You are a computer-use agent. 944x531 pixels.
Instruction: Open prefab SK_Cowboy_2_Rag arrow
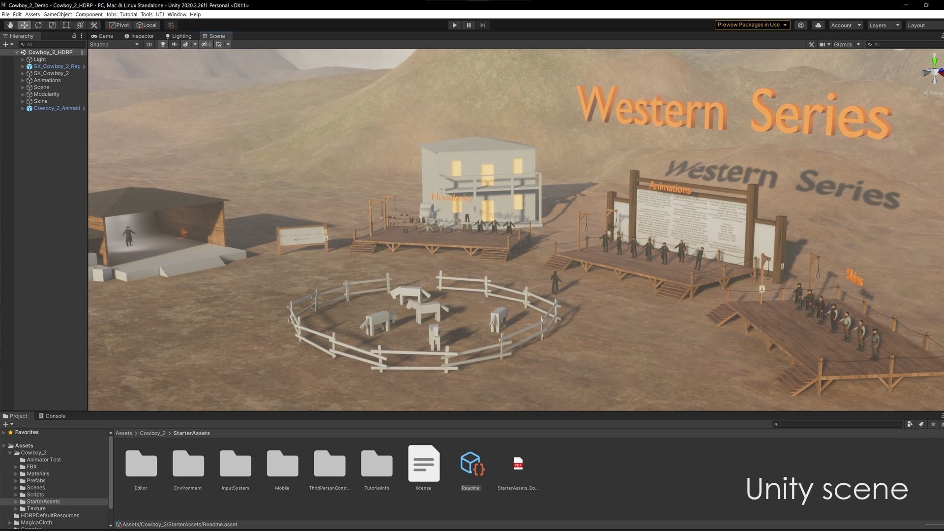click(x=84, y=66)
